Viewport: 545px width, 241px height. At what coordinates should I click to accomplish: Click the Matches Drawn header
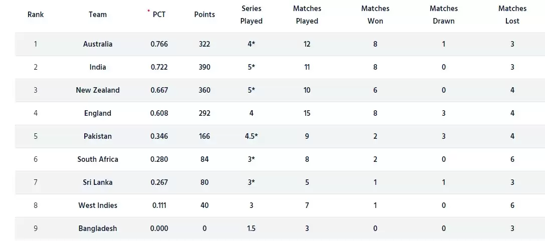[444, 15]
